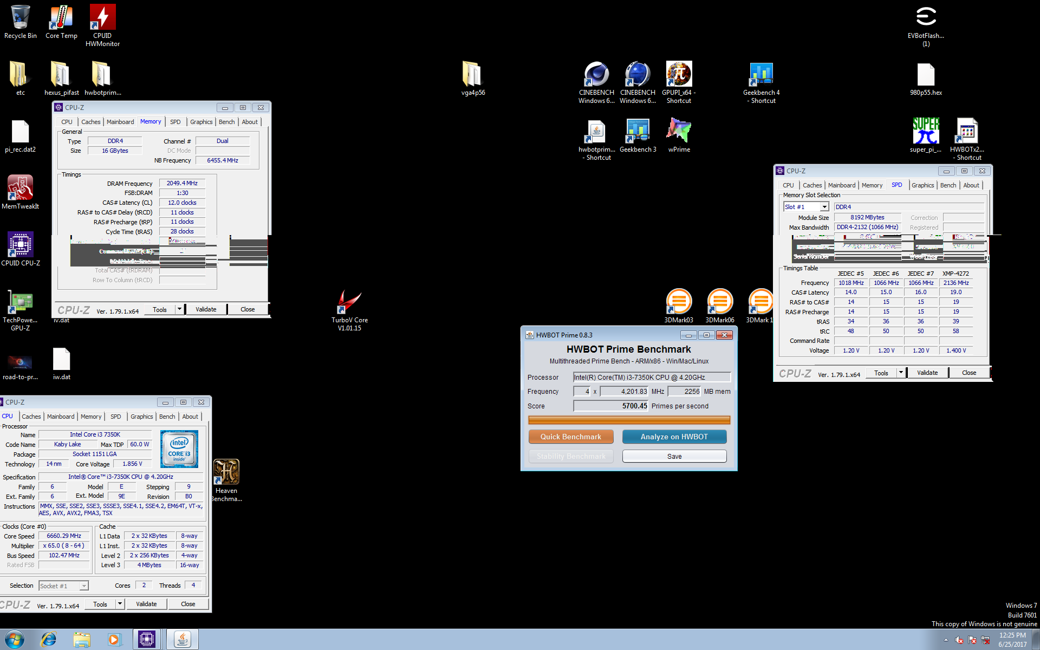The image size is (1040, 650).
Task: Open HWBOTx265 shortcut
Action: click(x=967, y=140)
